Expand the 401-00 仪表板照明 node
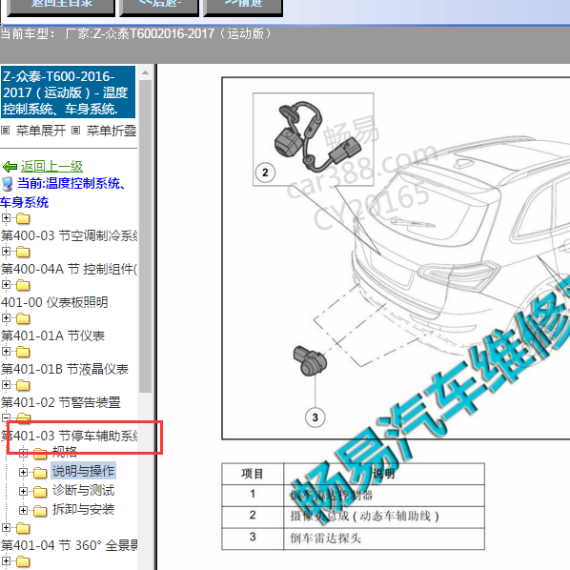 tap(6, 284)
